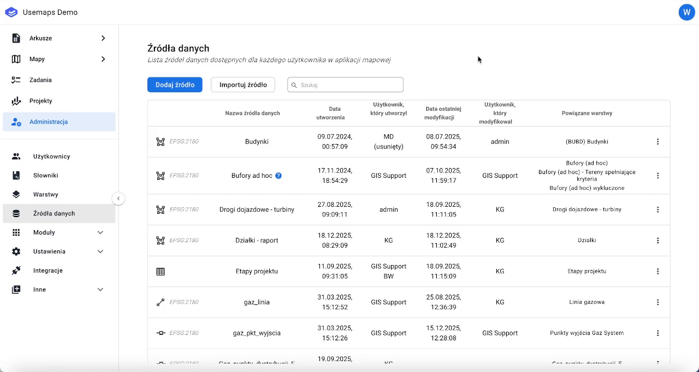This screenshot has height=372, width=699.
Task: Open the user avatar W menu
Action: 686,13
